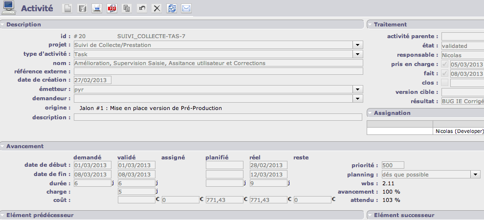Copy the activity with the duplicate icon

click(x=127, y=8)
